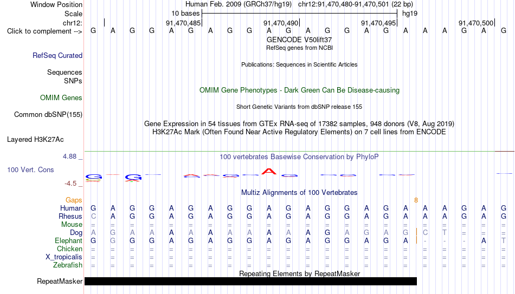Select the X_tropicalis species row label
The width and height of the screenshot is (515, 294).
coord(64,257)
